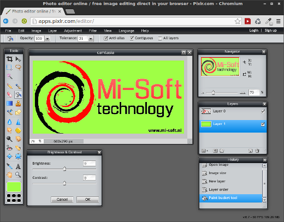The height and width of the screenshot is (222, 284).
Task: Click the Login link
Action: pos(254,31)
